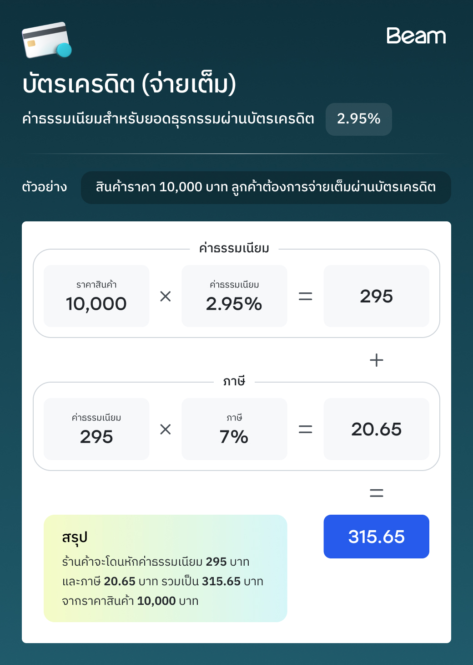Click the equals sign in fee row
Screen dimensions: 473x665
(x=305, y=297)
